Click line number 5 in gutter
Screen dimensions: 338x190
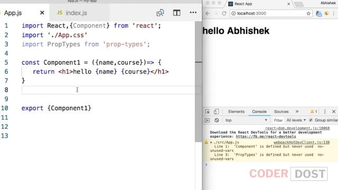click(x=6, y=62)
